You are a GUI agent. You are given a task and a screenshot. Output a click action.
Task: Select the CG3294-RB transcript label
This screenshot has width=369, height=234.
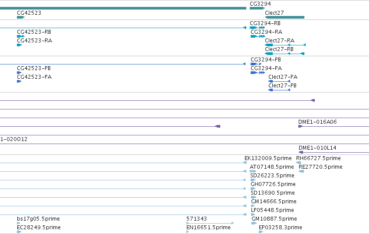pos(265,23)
